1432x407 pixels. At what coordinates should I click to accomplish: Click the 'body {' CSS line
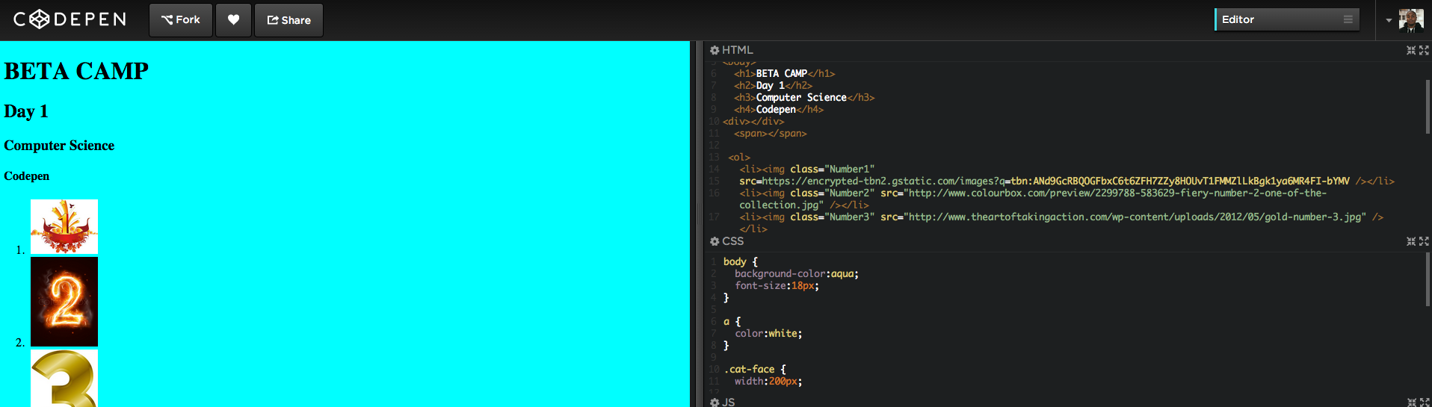click(741, 261)
